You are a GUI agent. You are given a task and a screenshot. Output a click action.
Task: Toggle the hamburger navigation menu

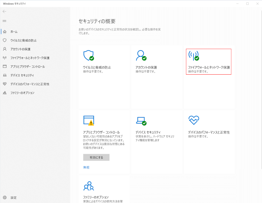[x=4, y=21]
